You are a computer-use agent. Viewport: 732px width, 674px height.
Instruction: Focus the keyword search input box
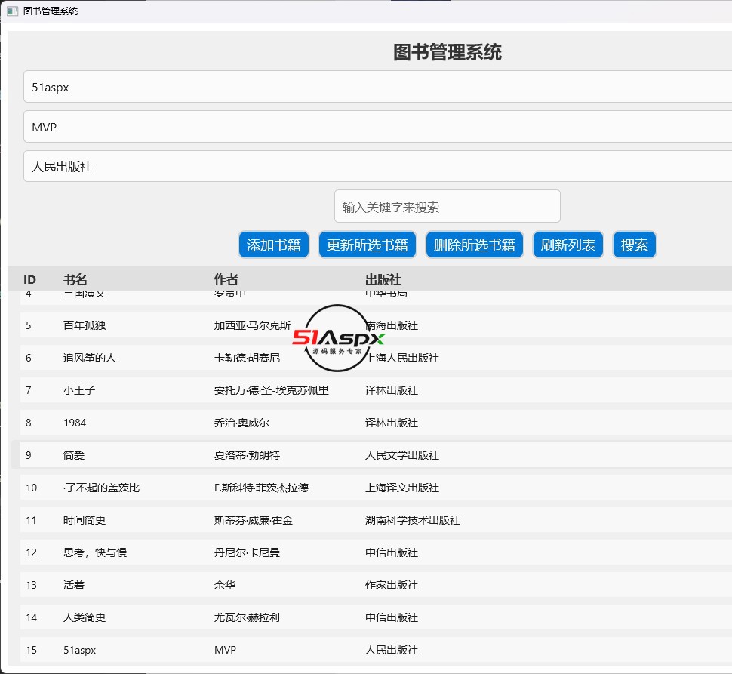(447, 207)
